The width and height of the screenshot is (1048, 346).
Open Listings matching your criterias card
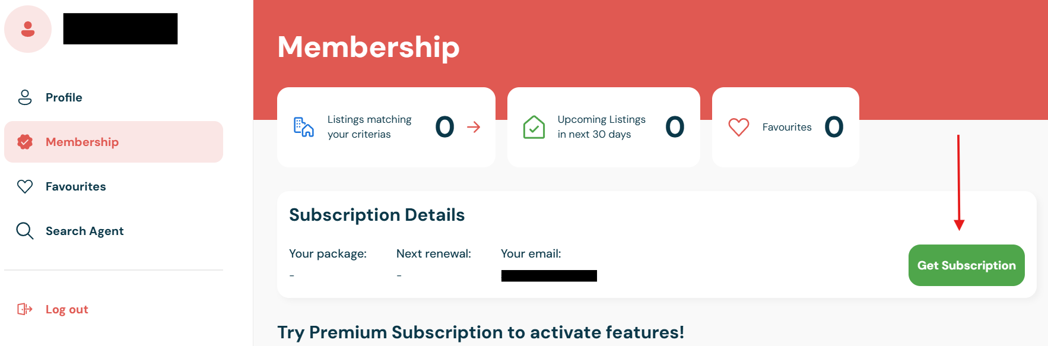(x=386, y=127)
